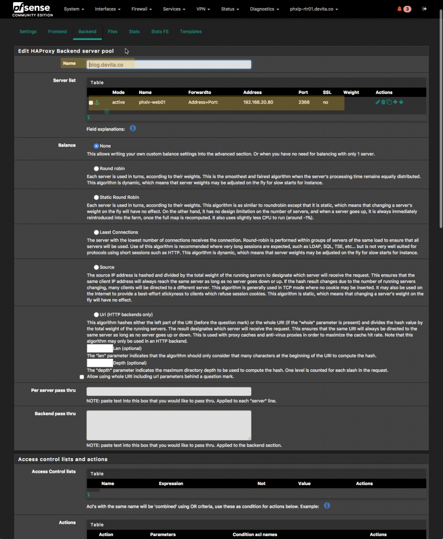443x539 pixels.
Task: Delete the phxlv-web01 server entry using trash icon
Action: tap(383, 102)
